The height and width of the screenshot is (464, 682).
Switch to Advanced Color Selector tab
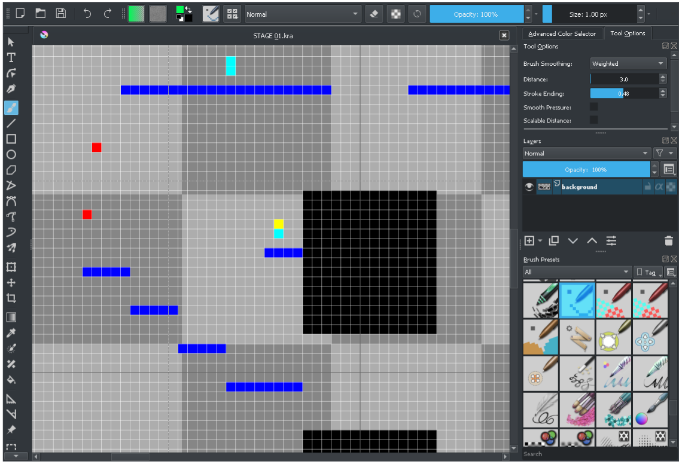click(x=562, y=33)
